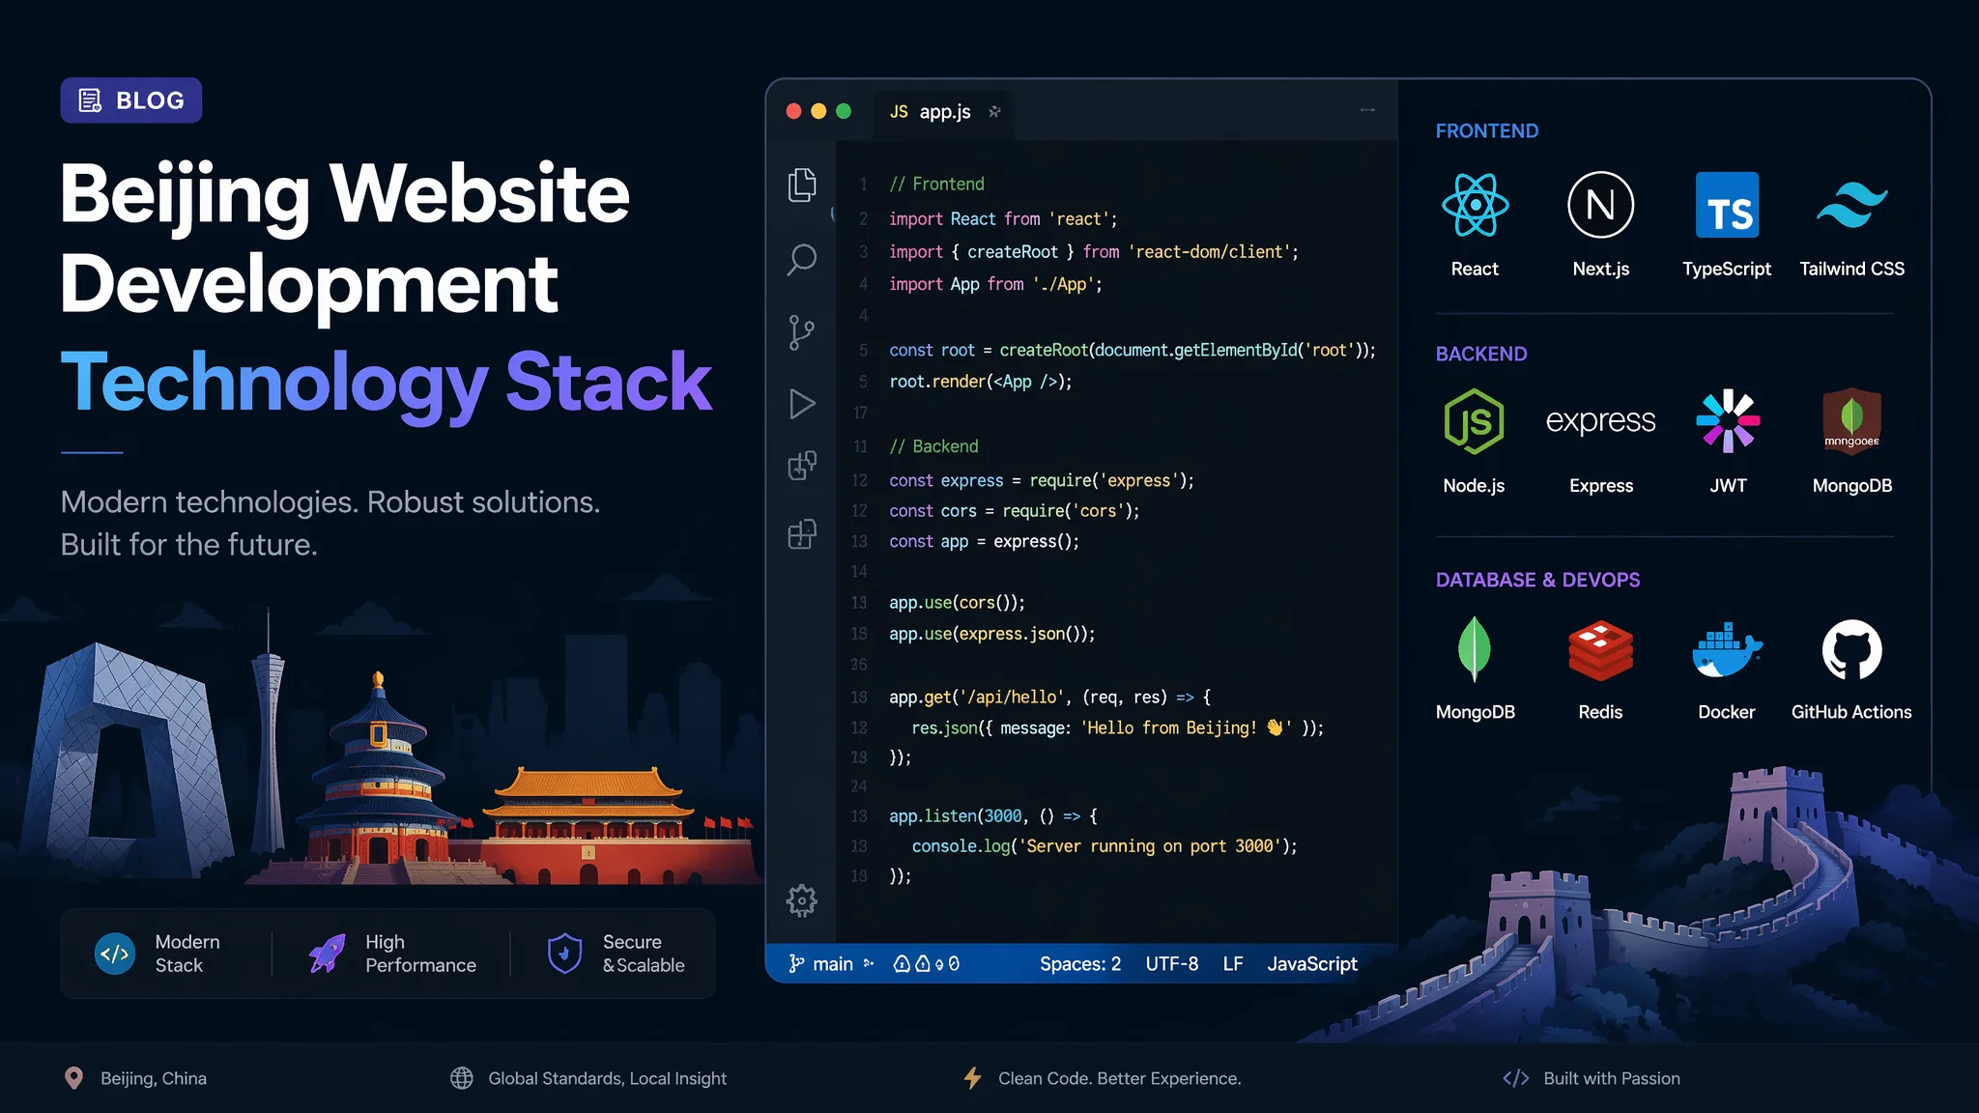
Task: Click the mongoose logo in Backend row
Action: 1851,421
